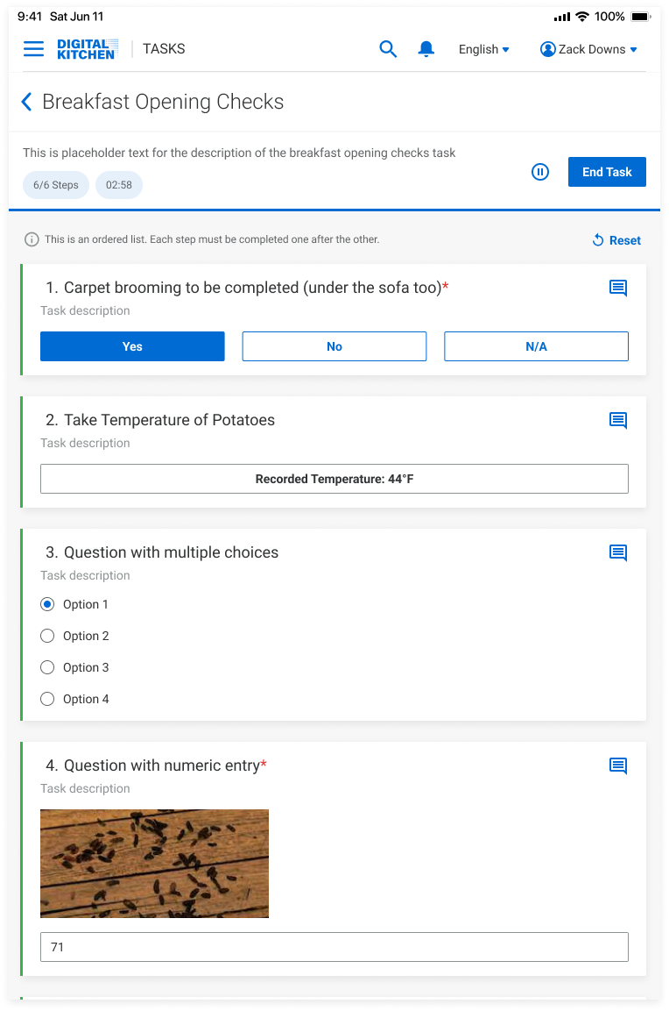Viewport: 669px width, 1011px height.
Task: Click the numeric entry field showing 71
Action: tap(334, 947)
